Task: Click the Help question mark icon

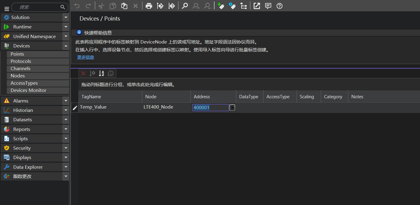Action: [x=280, y=6]
